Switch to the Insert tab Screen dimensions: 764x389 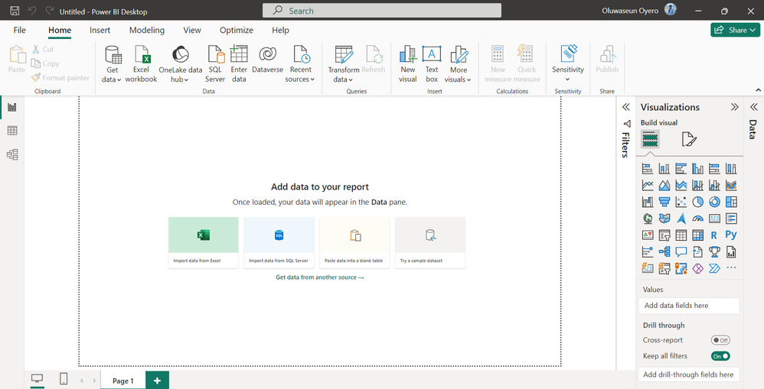[x=100, y=30]
